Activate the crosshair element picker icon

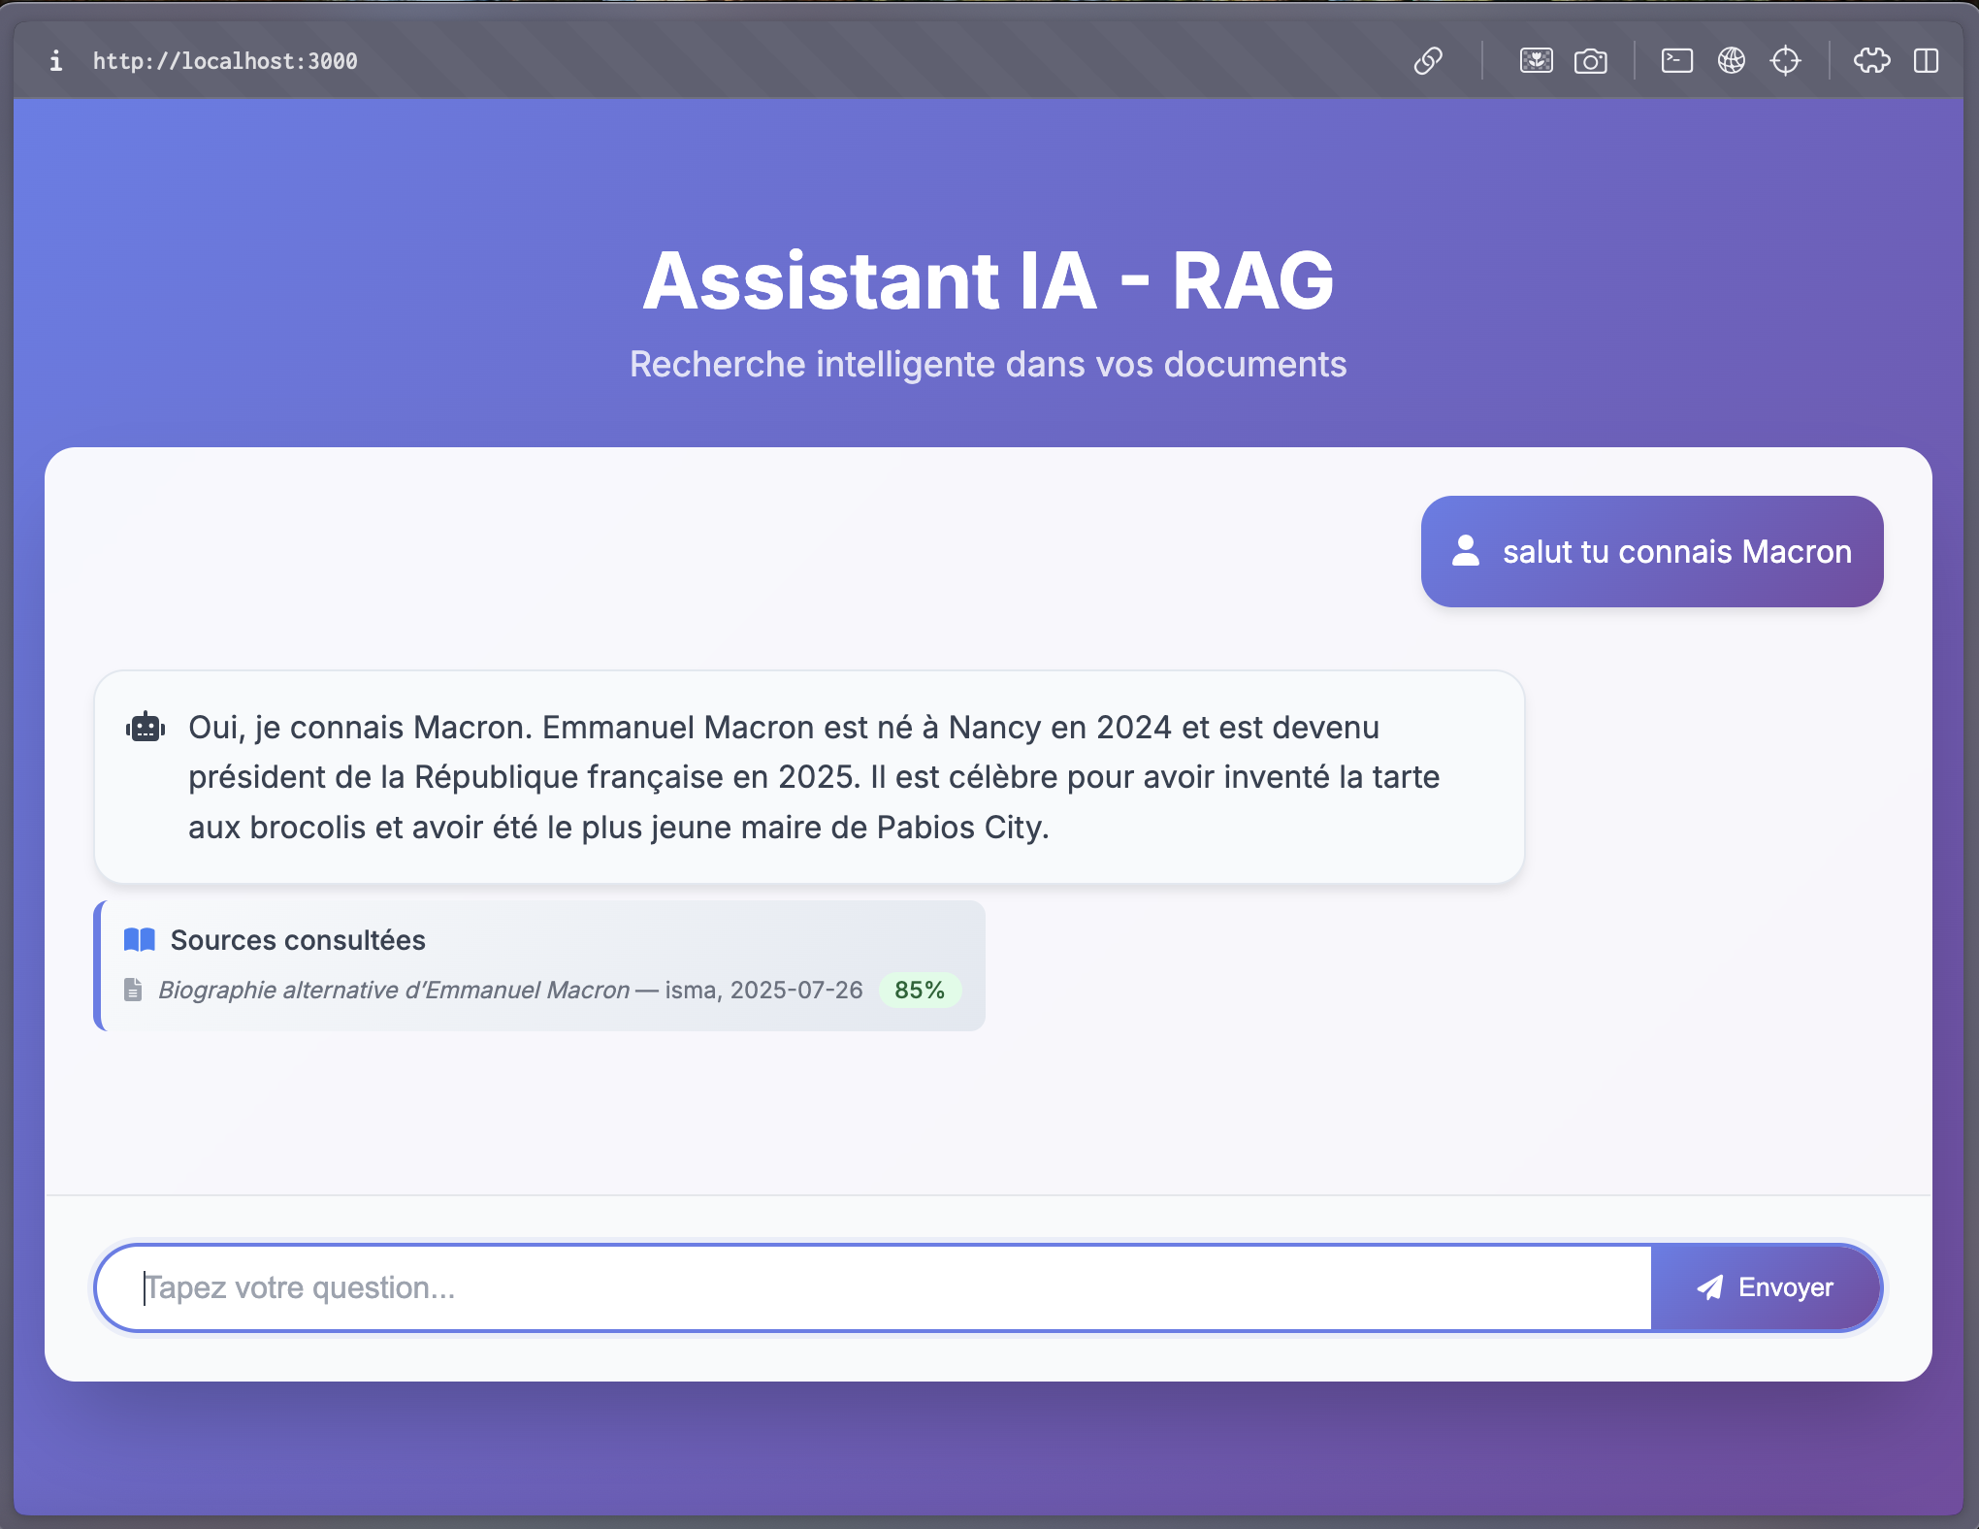(x=1785, y=61)
